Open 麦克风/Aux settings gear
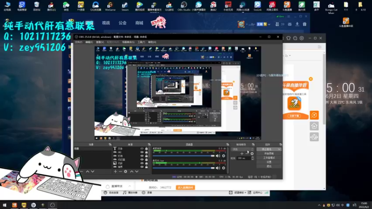The image size is (372, 209). tap(224, 168)
